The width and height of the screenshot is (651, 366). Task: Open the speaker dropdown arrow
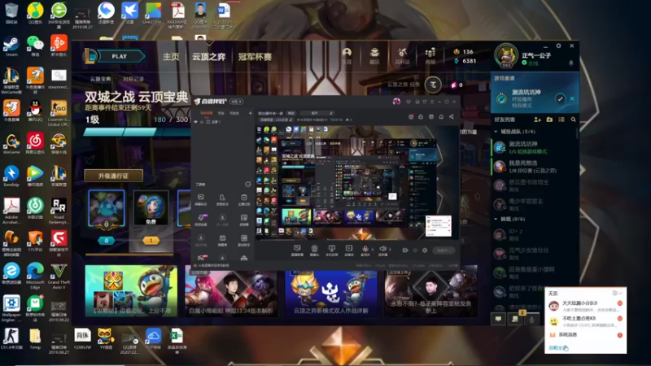coord(390,250)
